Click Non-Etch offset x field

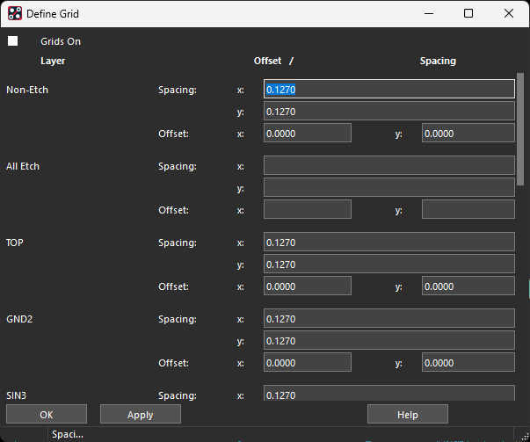(x=307, y=133)
